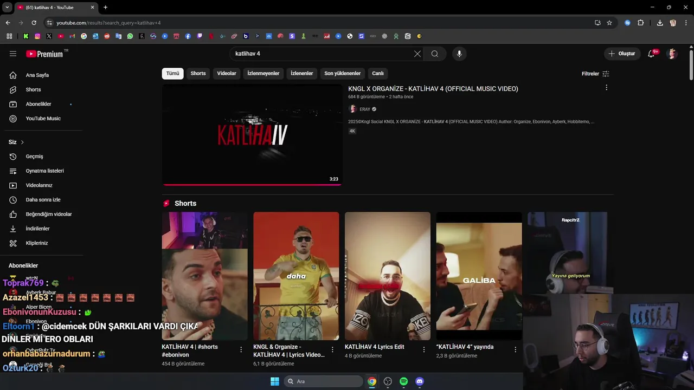The image size is (694, 390).
Task: Select the İzlenmeyenler filter chip
Action: [x=264, y=74]
